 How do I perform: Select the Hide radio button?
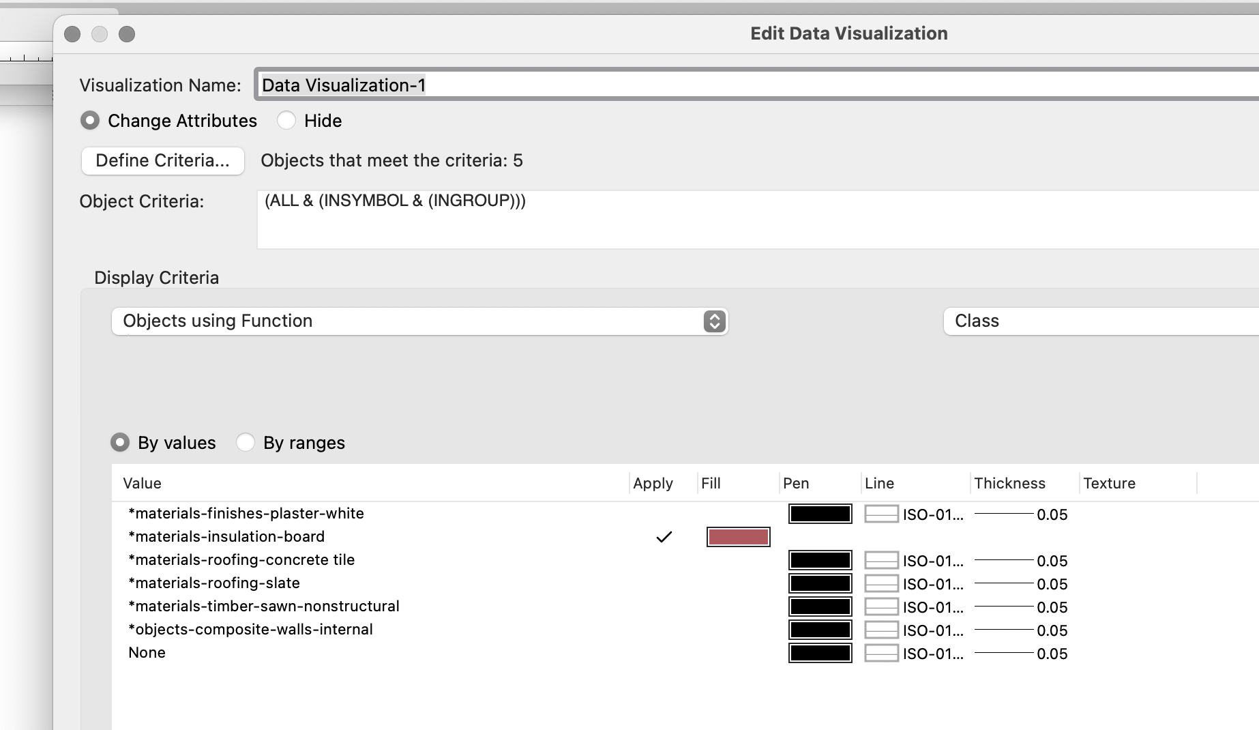[287, 120]
